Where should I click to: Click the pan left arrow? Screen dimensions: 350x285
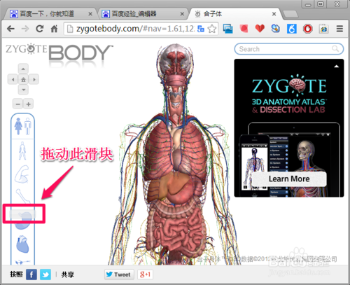click(13, 80)
